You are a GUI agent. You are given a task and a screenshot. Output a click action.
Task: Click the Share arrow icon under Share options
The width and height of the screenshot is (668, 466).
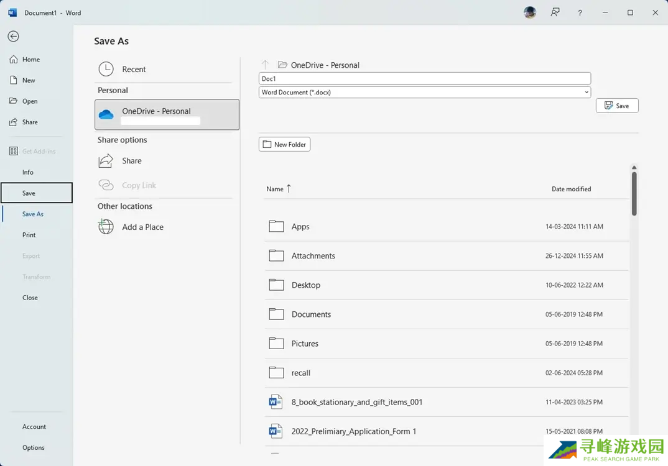(106, 161)
